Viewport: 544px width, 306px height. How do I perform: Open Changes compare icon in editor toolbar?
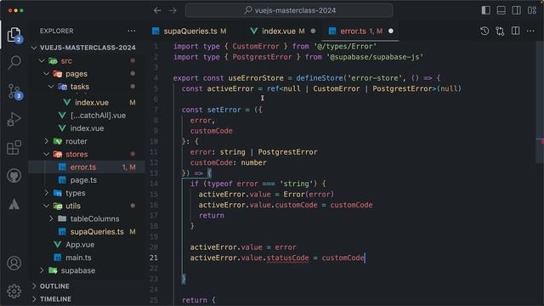click(500, 31)
